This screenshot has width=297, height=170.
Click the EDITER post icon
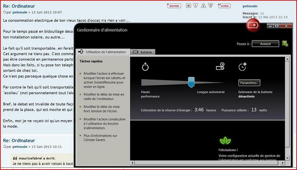click(x=174, y=6)
